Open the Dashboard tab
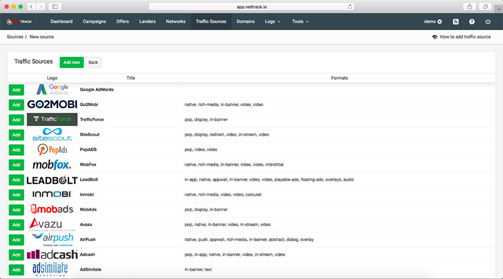 point(62,22)
